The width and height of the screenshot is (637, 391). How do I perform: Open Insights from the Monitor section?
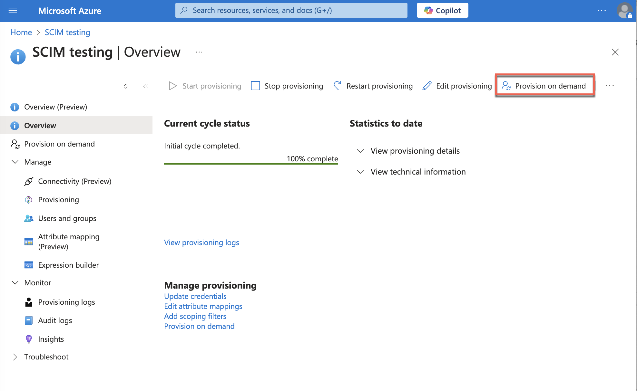[x=51, y=339]
